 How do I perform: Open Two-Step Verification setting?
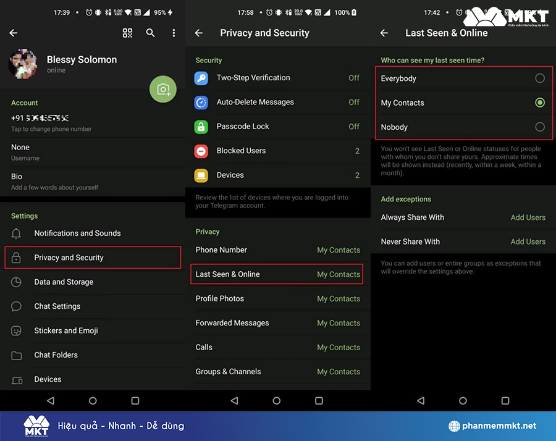(277, 78)
